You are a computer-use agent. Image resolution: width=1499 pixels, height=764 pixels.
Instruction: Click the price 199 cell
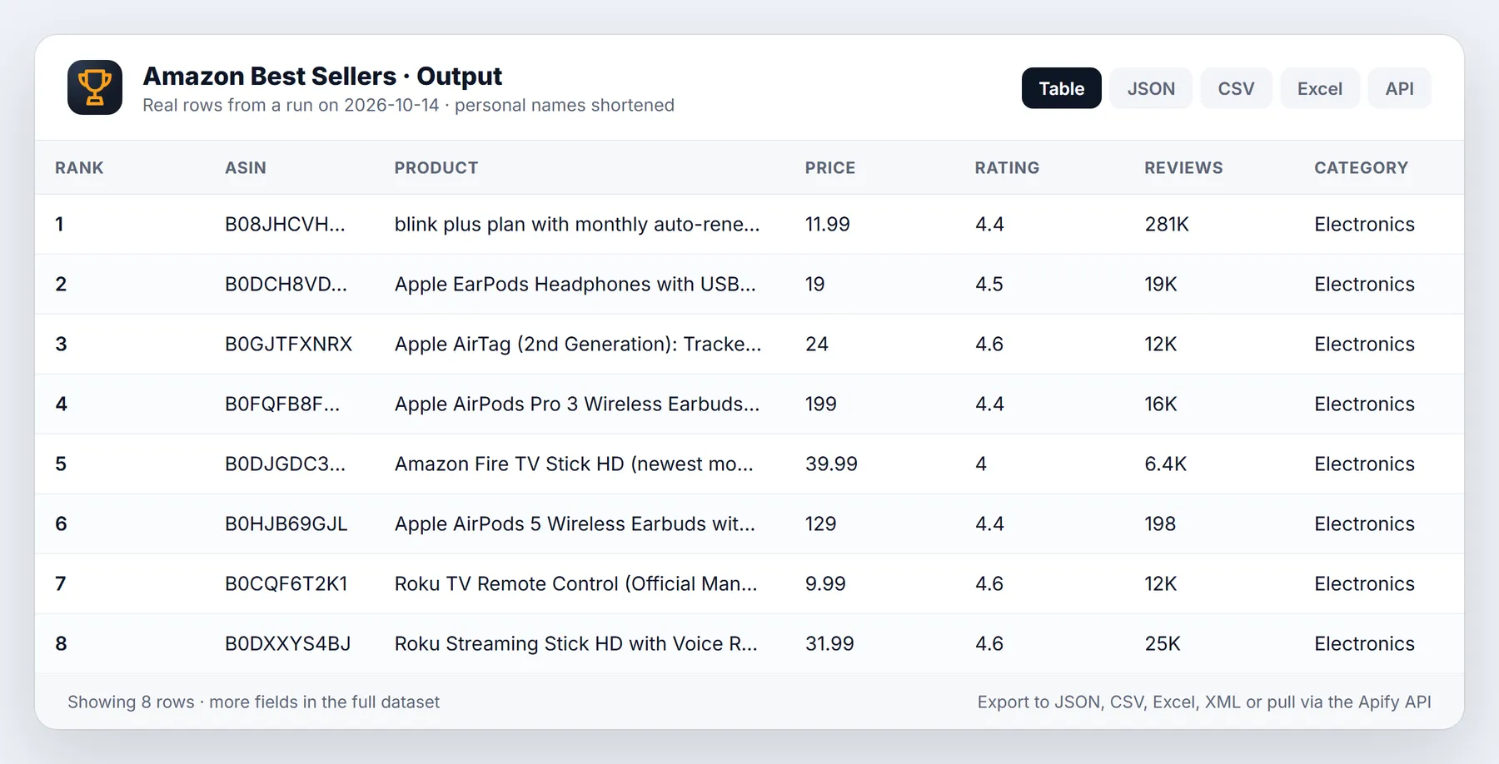tap(820, 404)
